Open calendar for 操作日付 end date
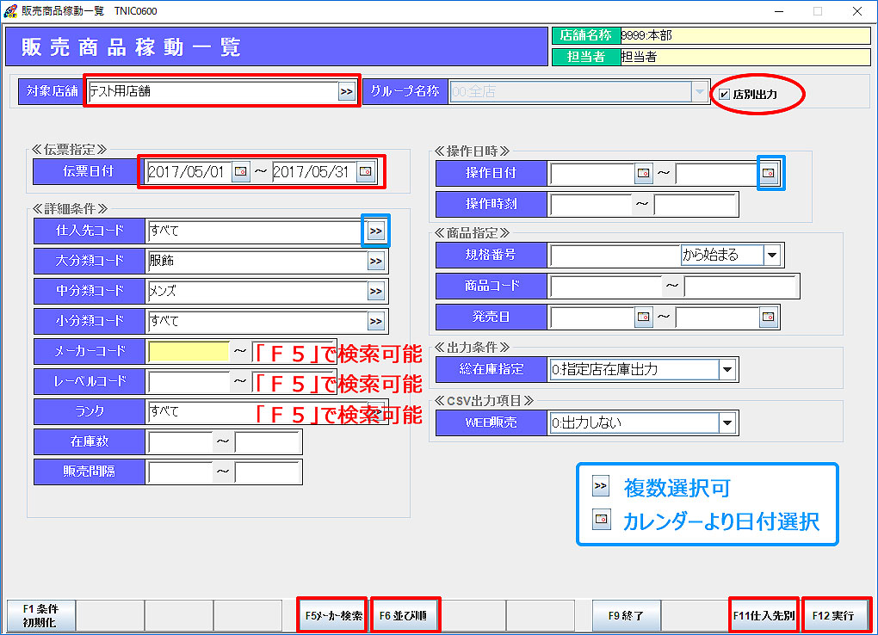Image resolution: width=878 pixels, height=635 pixels. [770, 173]
